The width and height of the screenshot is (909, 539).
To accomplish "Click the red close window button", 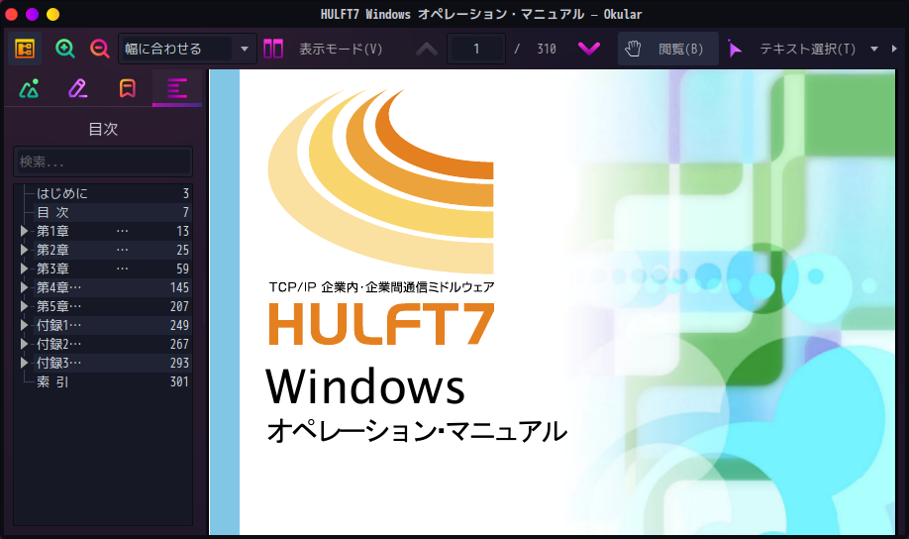I will 12,14.
